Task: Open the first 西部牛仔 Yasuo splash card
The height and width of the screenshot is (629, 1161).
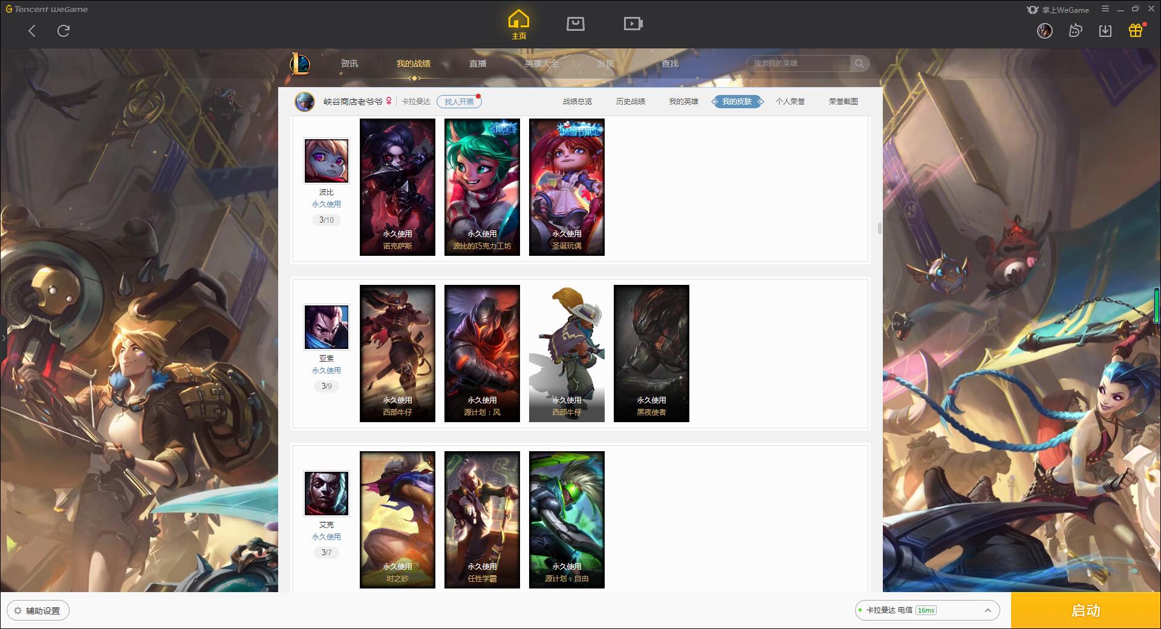Action: (x=397, y=353)
